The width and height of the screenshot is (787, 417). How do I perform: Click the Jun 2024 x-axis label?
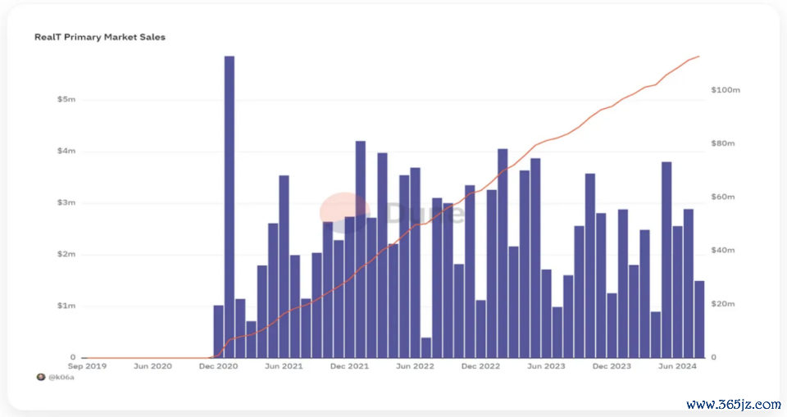click(677, 366)
